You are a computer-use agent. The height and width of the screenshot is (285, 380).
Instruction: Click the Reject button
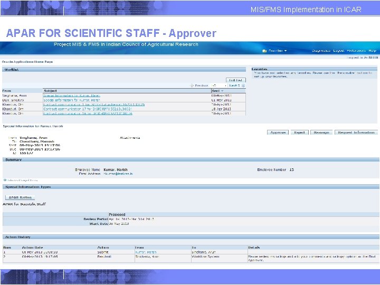click(x=299, y=132)
